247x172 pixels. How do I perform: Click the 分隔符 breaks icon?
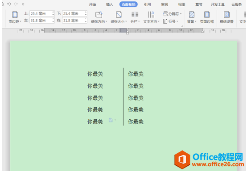pyautogui.click(x=165, y=14)
